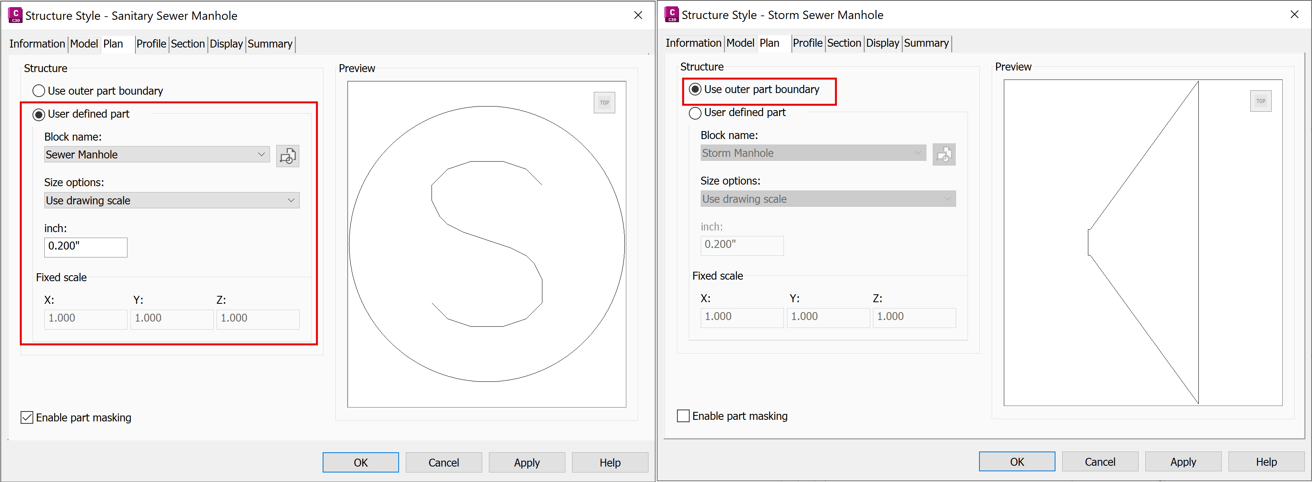Image resolution: width=1312 pixels, height=482 pixels.
Task: Click the Civil 3D icon in Sanitary Sewer title bar
Action: tap(15, 15)
